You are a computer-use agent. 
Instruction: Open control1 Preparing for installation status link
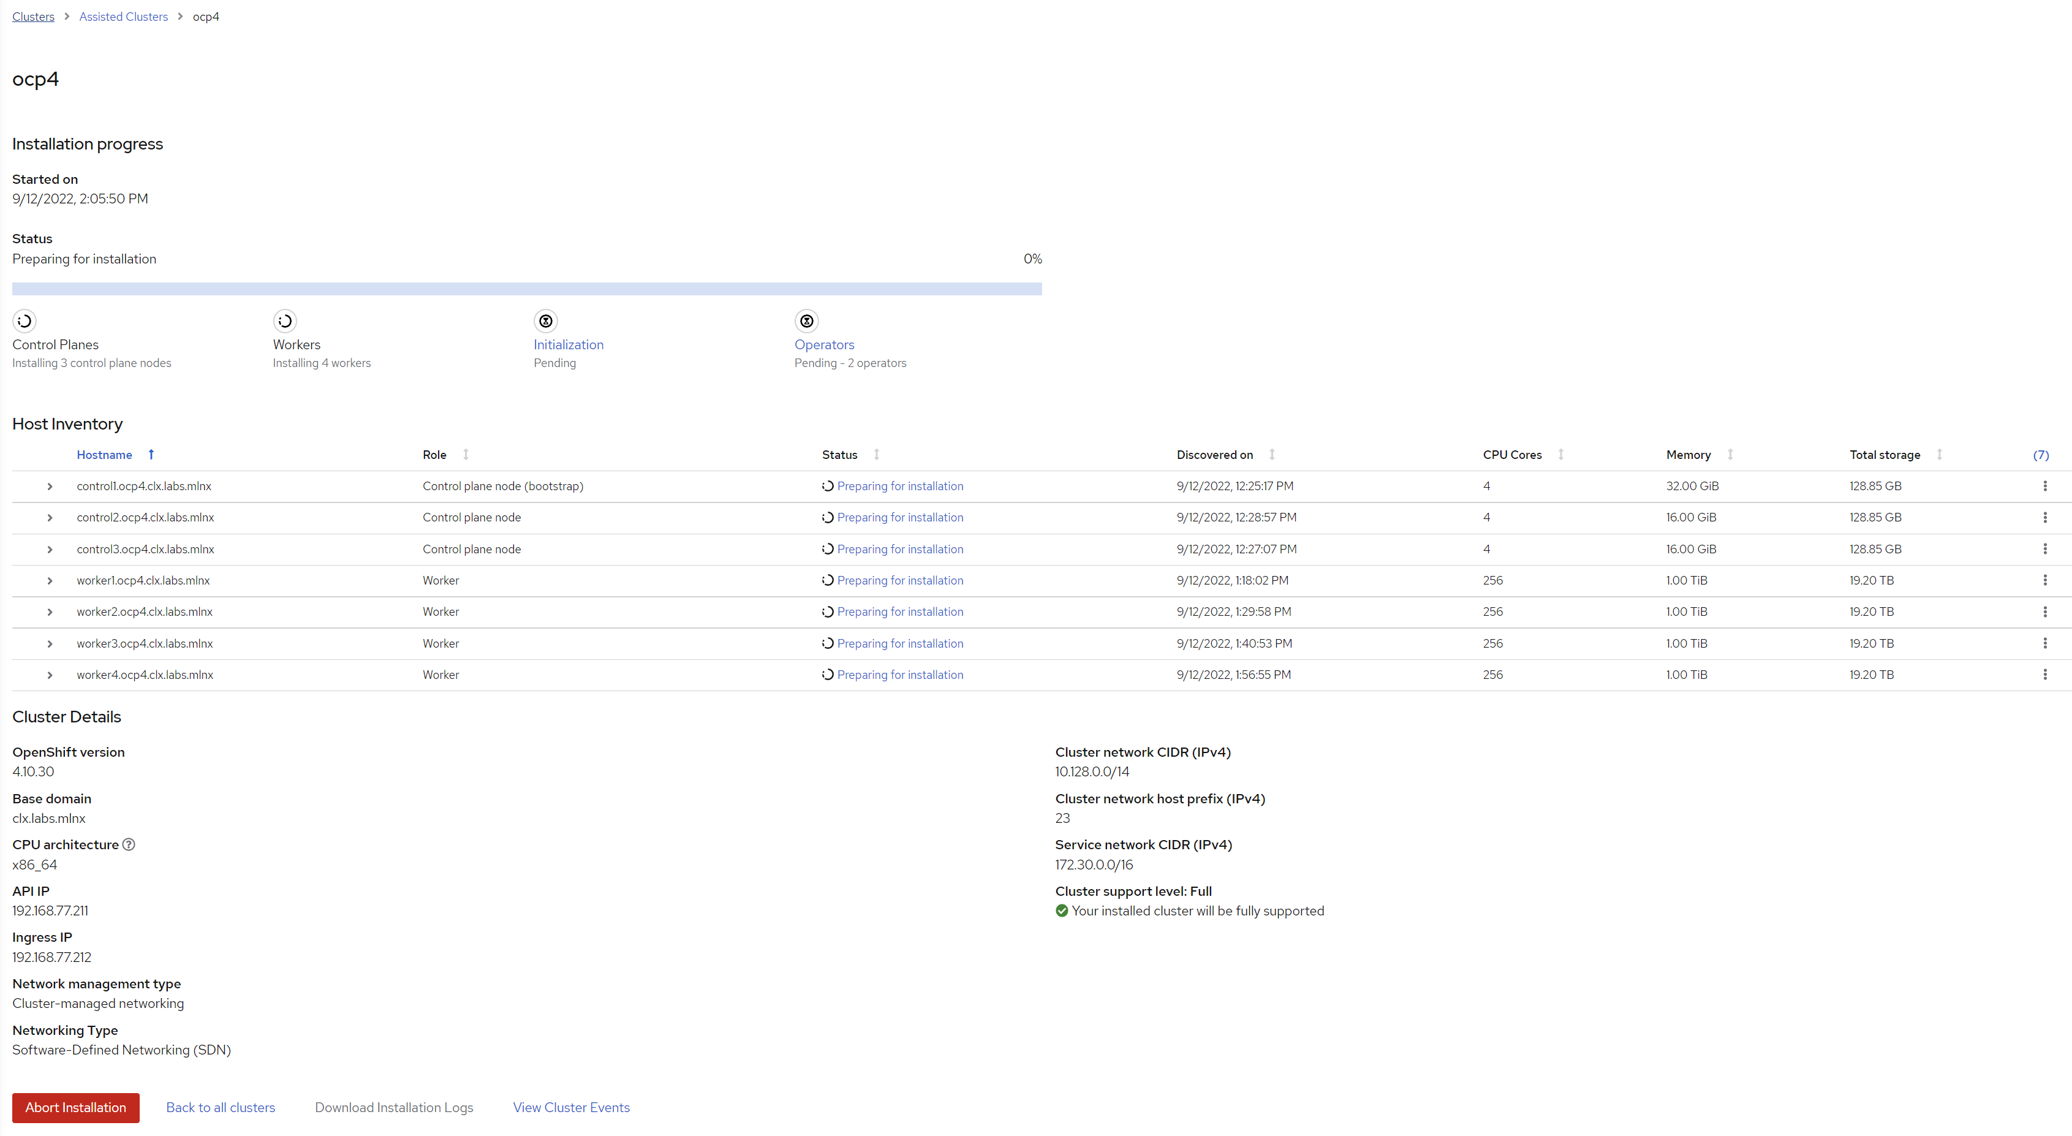click(900, 486)
